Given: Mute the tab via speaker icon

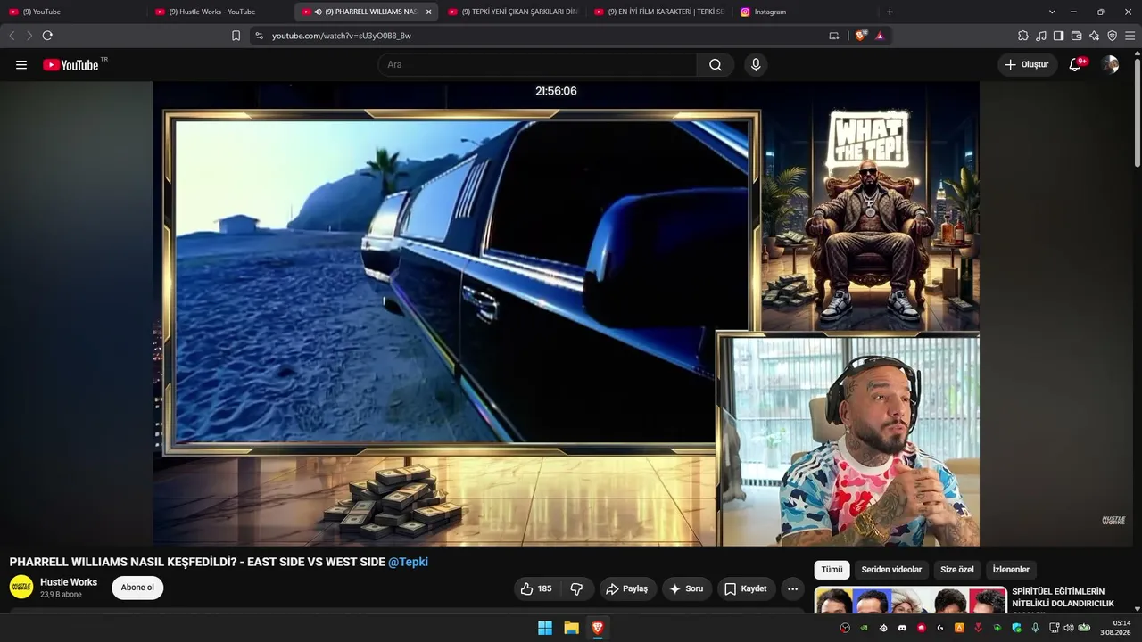Looking at the screenshot, I should [x=319, y=12].
